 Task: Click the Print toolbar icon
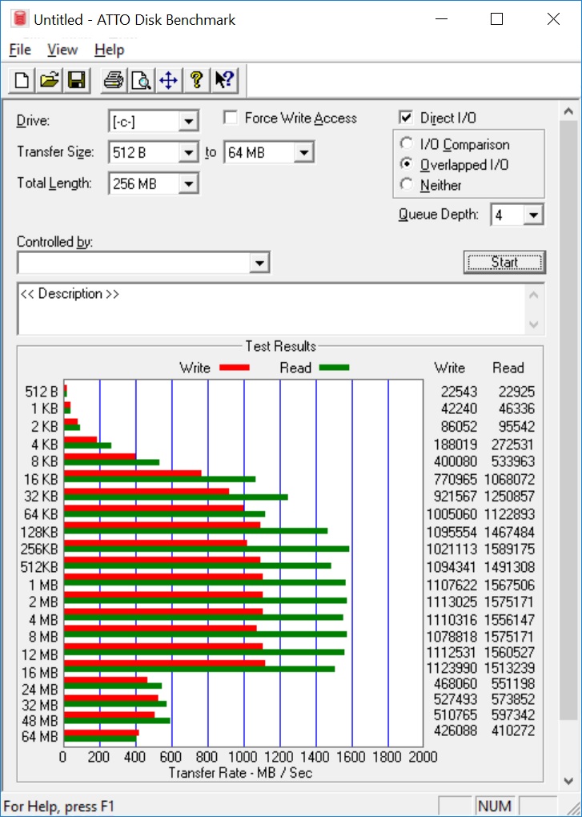point(114,79)
